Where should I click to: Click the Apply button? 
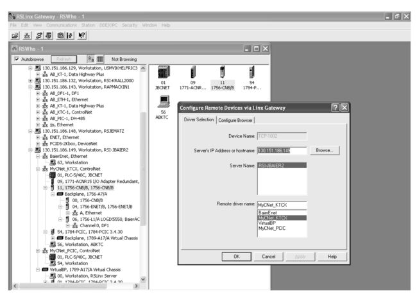(x=300, y=257)
